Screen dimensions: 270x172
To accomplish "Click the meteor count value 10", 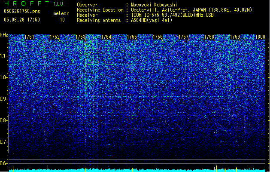I will coord(62,20).
